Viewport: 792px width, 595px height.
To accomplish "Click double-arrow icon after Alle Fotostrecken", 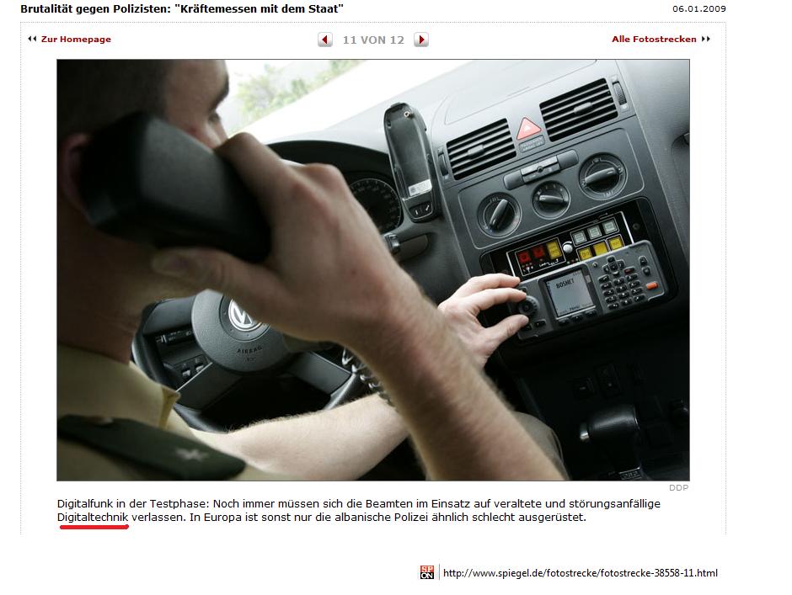I will [x=706, y=39].
